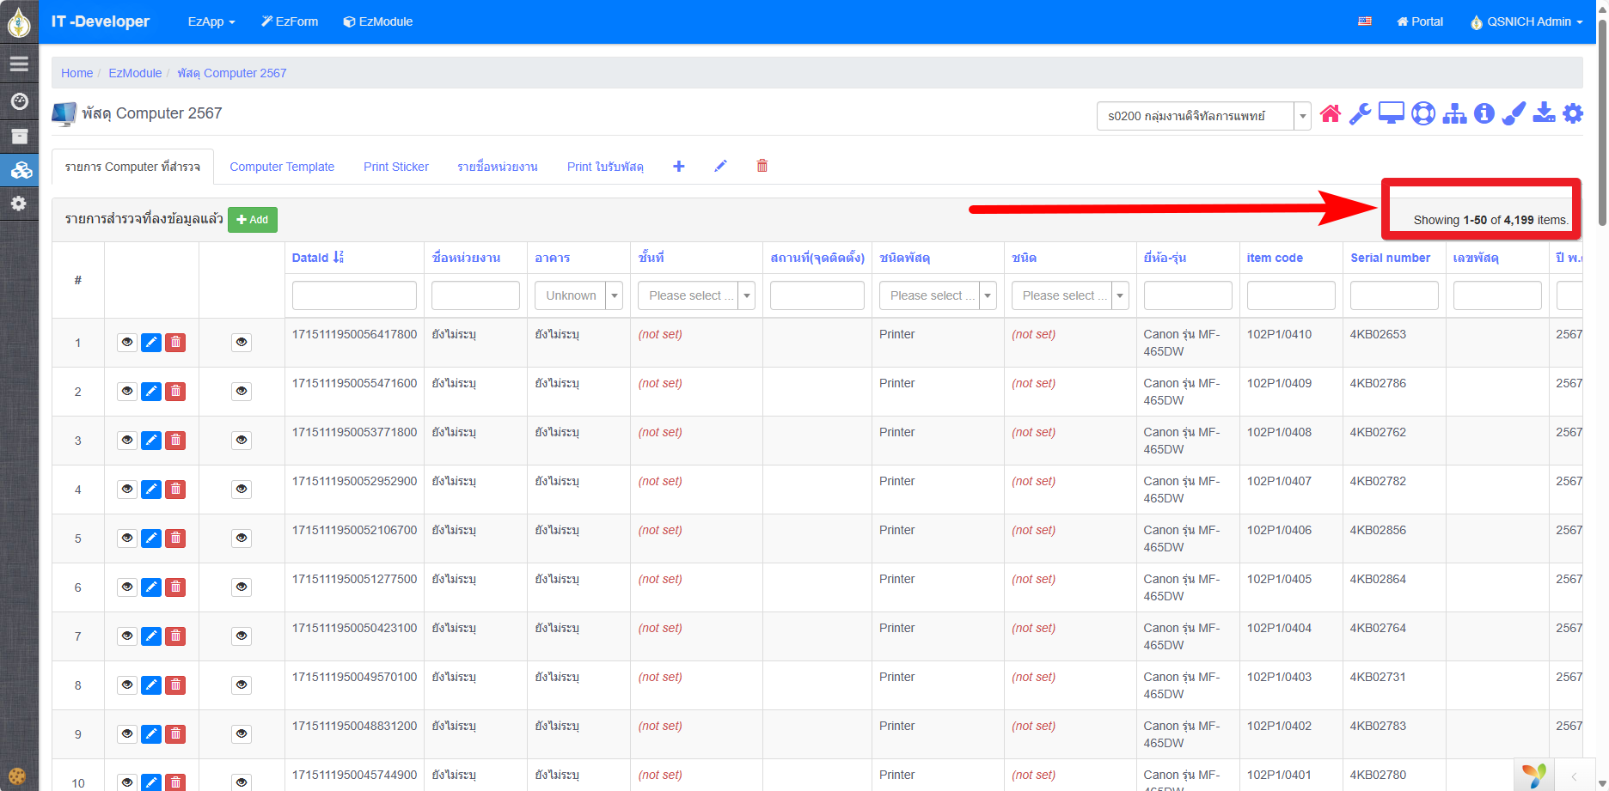Click the item code filter input field
This screenshot has height=791, width=1609.
point(1290,295)
